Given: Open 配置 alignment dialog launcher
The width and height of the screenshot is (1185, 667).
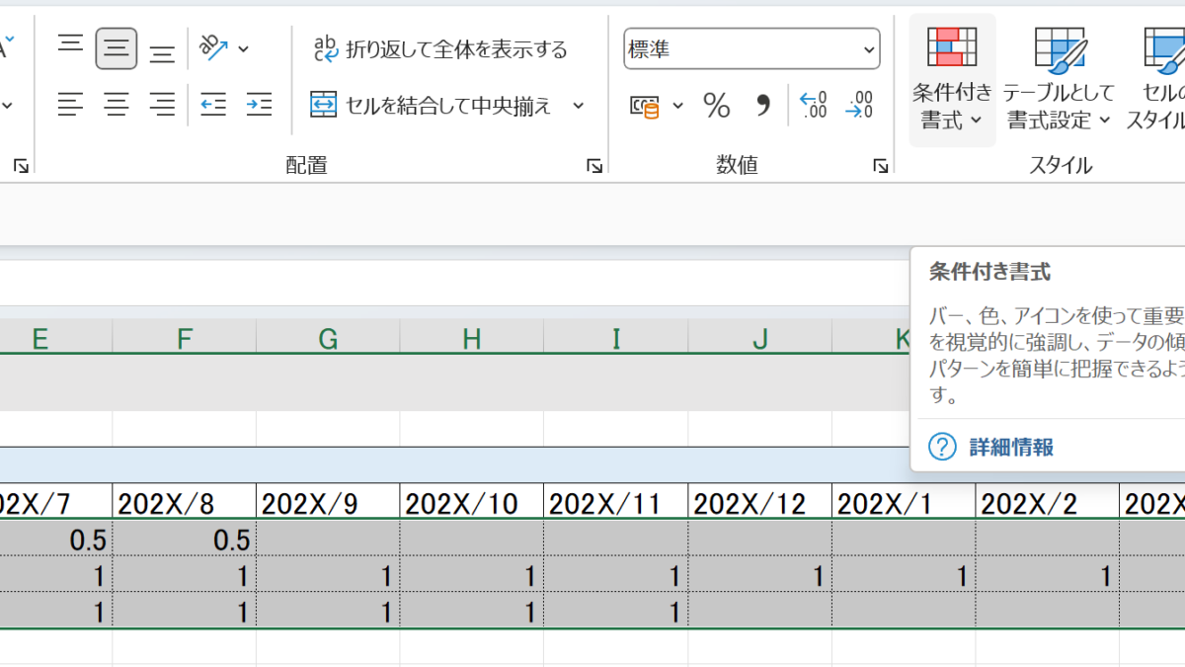Looking at the screenshot, I should [594, 166].
